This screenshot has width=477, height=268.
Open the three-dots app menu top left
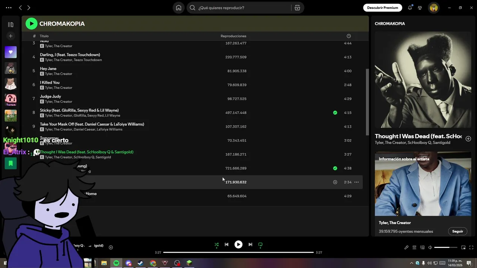[x=9, y=8]
